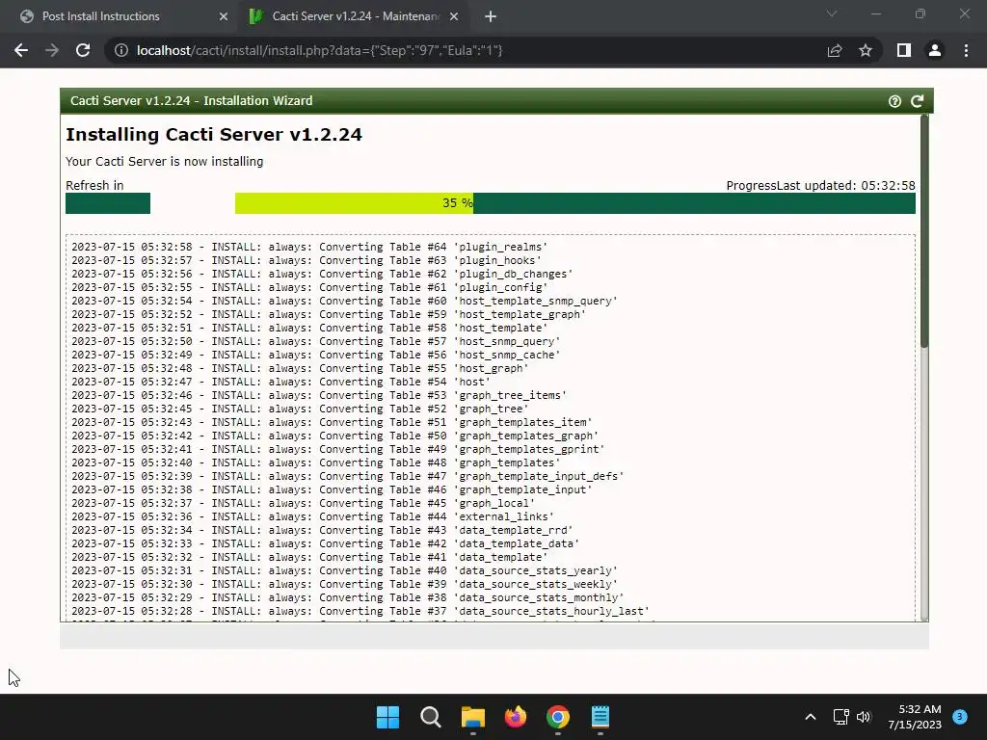Open Windows Start menu
Viewport: 987px width, 740px height.
(x=387, y=717)
